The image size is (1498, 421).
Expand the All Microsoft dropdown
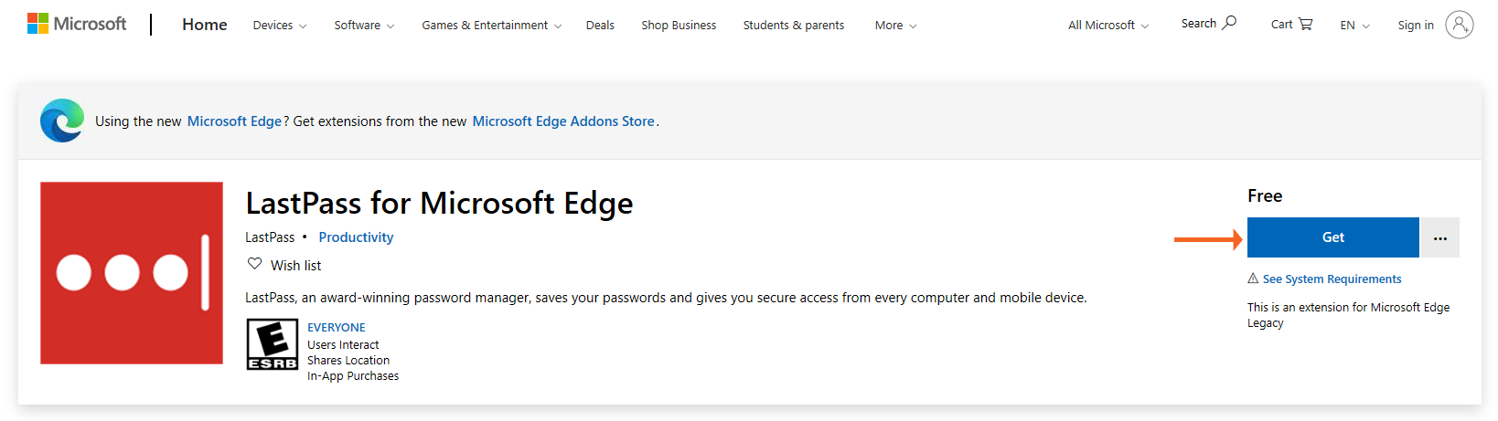coord(1107,26)
